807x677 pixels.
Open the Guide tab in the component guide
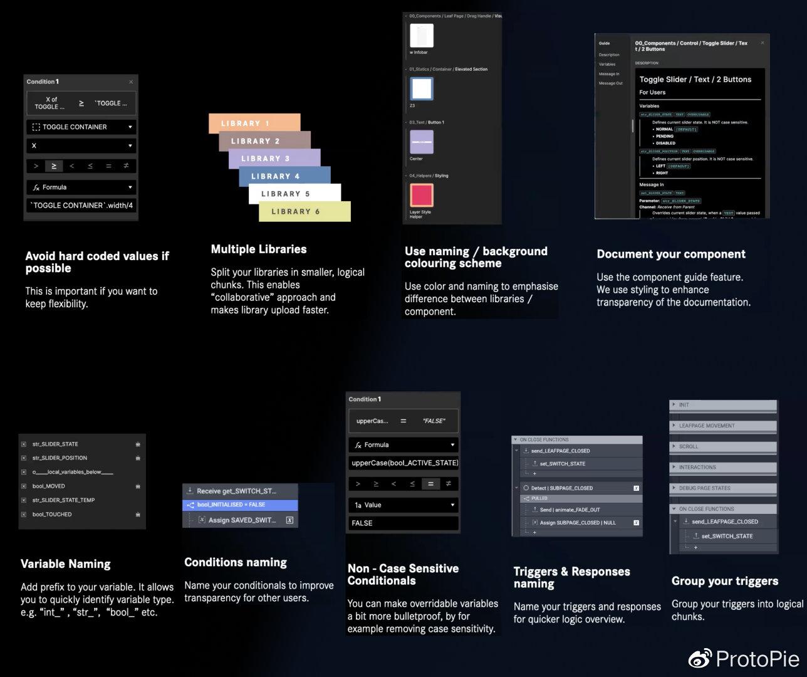tap(604, 43)
